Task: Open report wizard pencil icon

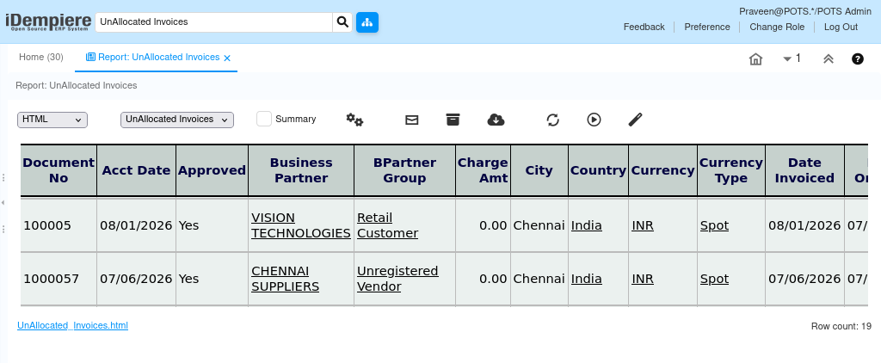Action: 636,120
